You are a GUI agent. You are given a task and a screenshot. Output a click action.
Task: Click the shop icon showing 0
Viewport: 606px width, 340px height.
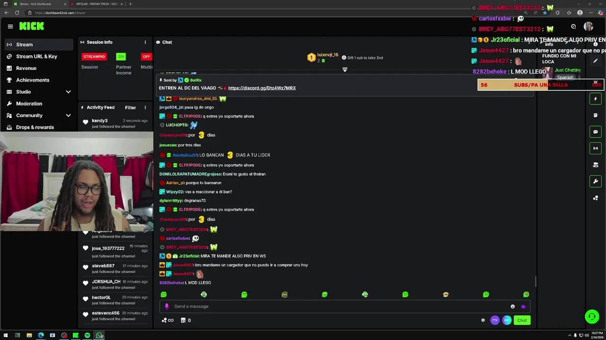(186, 320)
